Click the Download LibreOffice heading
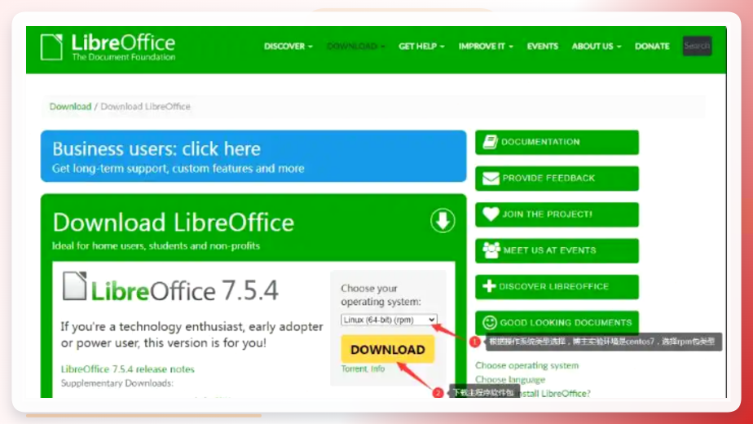 tap(174, 223)
